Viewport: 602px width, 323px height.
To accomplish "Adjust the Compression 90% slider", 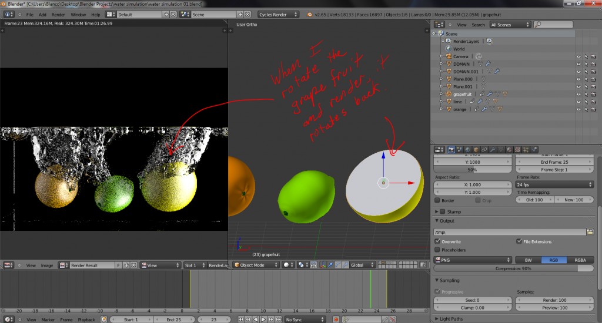I will 513,268.
